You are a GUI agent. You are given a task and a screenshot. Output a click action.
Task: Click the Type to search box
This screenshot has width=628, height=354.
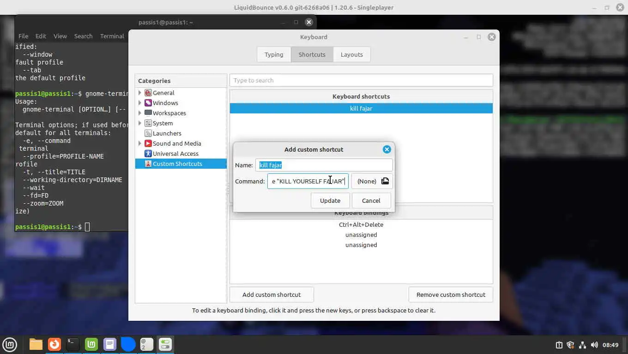pos(361,80)
